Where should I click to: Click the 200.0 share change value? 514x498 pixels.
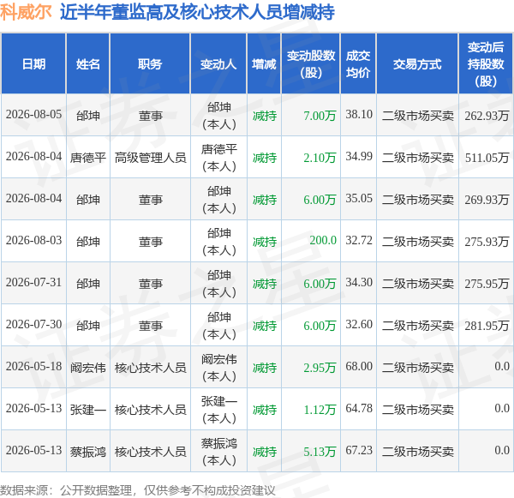point(323,241)
